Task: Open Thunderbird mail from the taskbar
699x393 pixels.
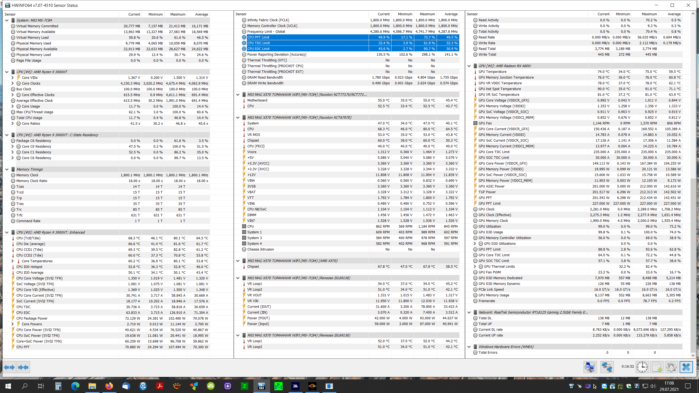Action: [126, 386]
